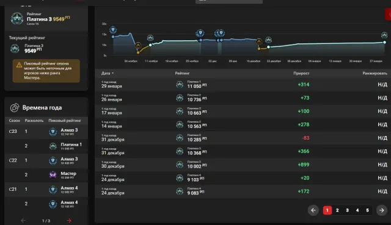The height and width of the screenshot is (225, 391).
Task: Click rank icon in the 10 285 row
Action: [180, 138]
